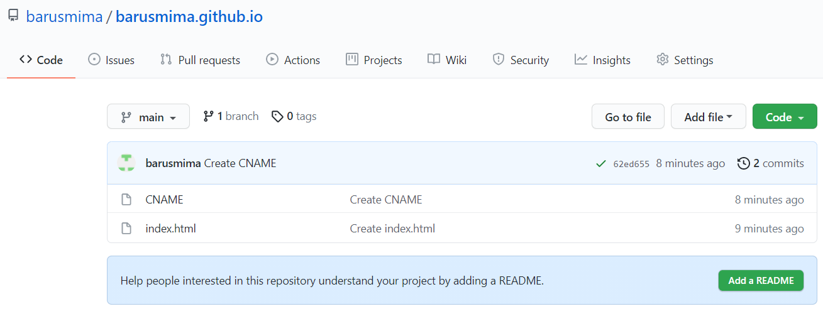Viewport: 823px width, 326px height.
Task: Click the green commit status checkmark
Action: click(600, 164)
